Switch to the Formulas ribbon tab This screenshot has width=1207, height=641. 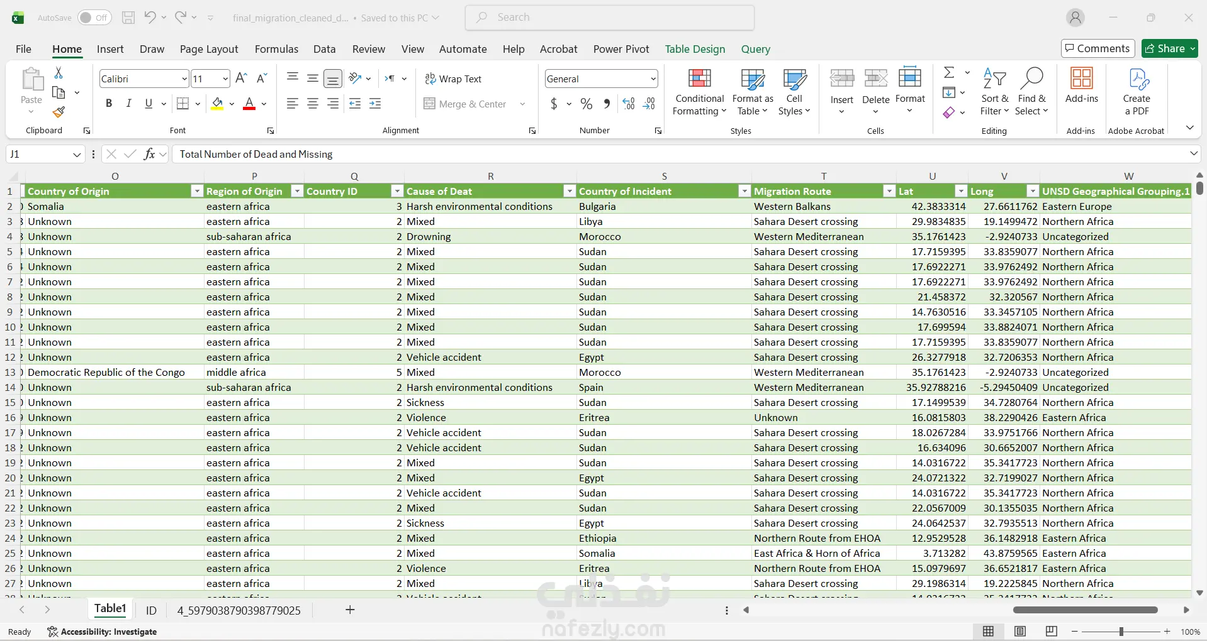click(x=276, y=49)
